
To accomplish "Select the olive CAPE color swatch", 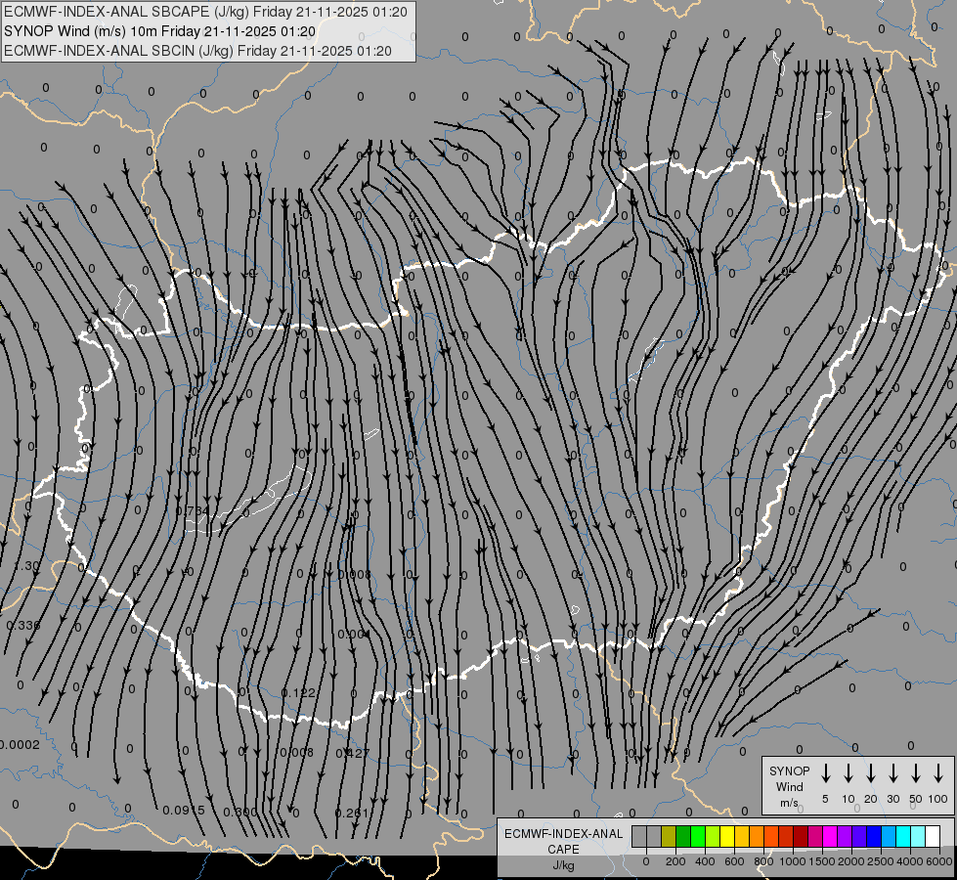I will (669, 836).
